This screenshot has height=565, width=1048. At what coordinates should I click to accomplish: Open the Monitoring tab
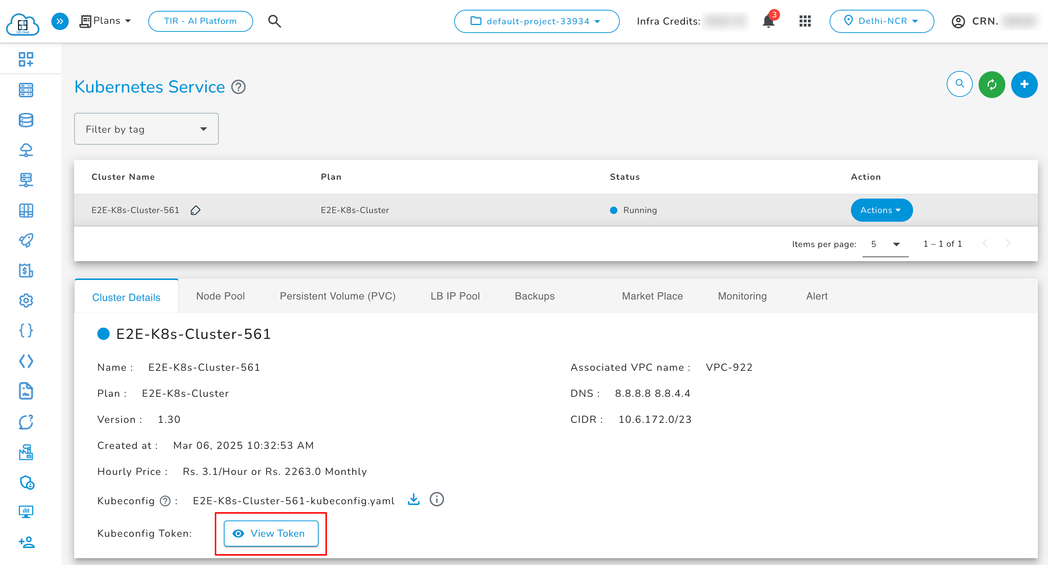(742, 296)
